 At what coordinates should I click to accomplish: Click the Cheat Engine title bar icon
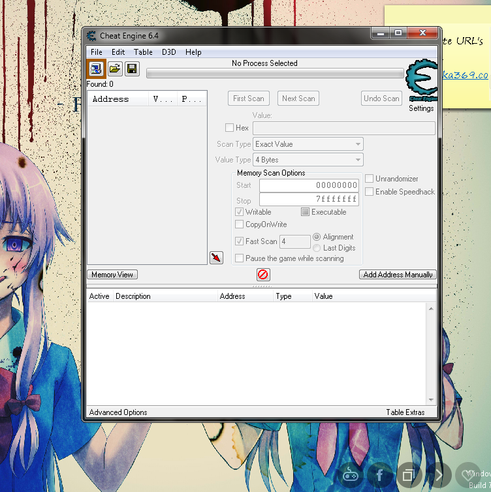coord(91,36)
